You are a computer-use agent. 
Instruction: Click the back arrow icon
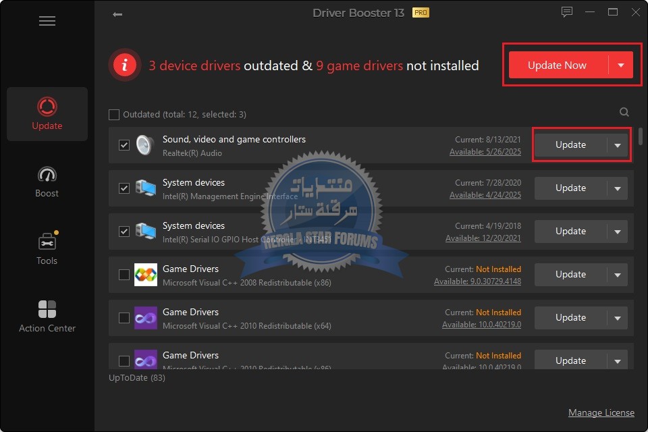coord(117,14)
